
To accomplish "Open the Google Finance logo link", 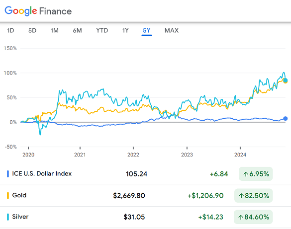I will 38,11.
